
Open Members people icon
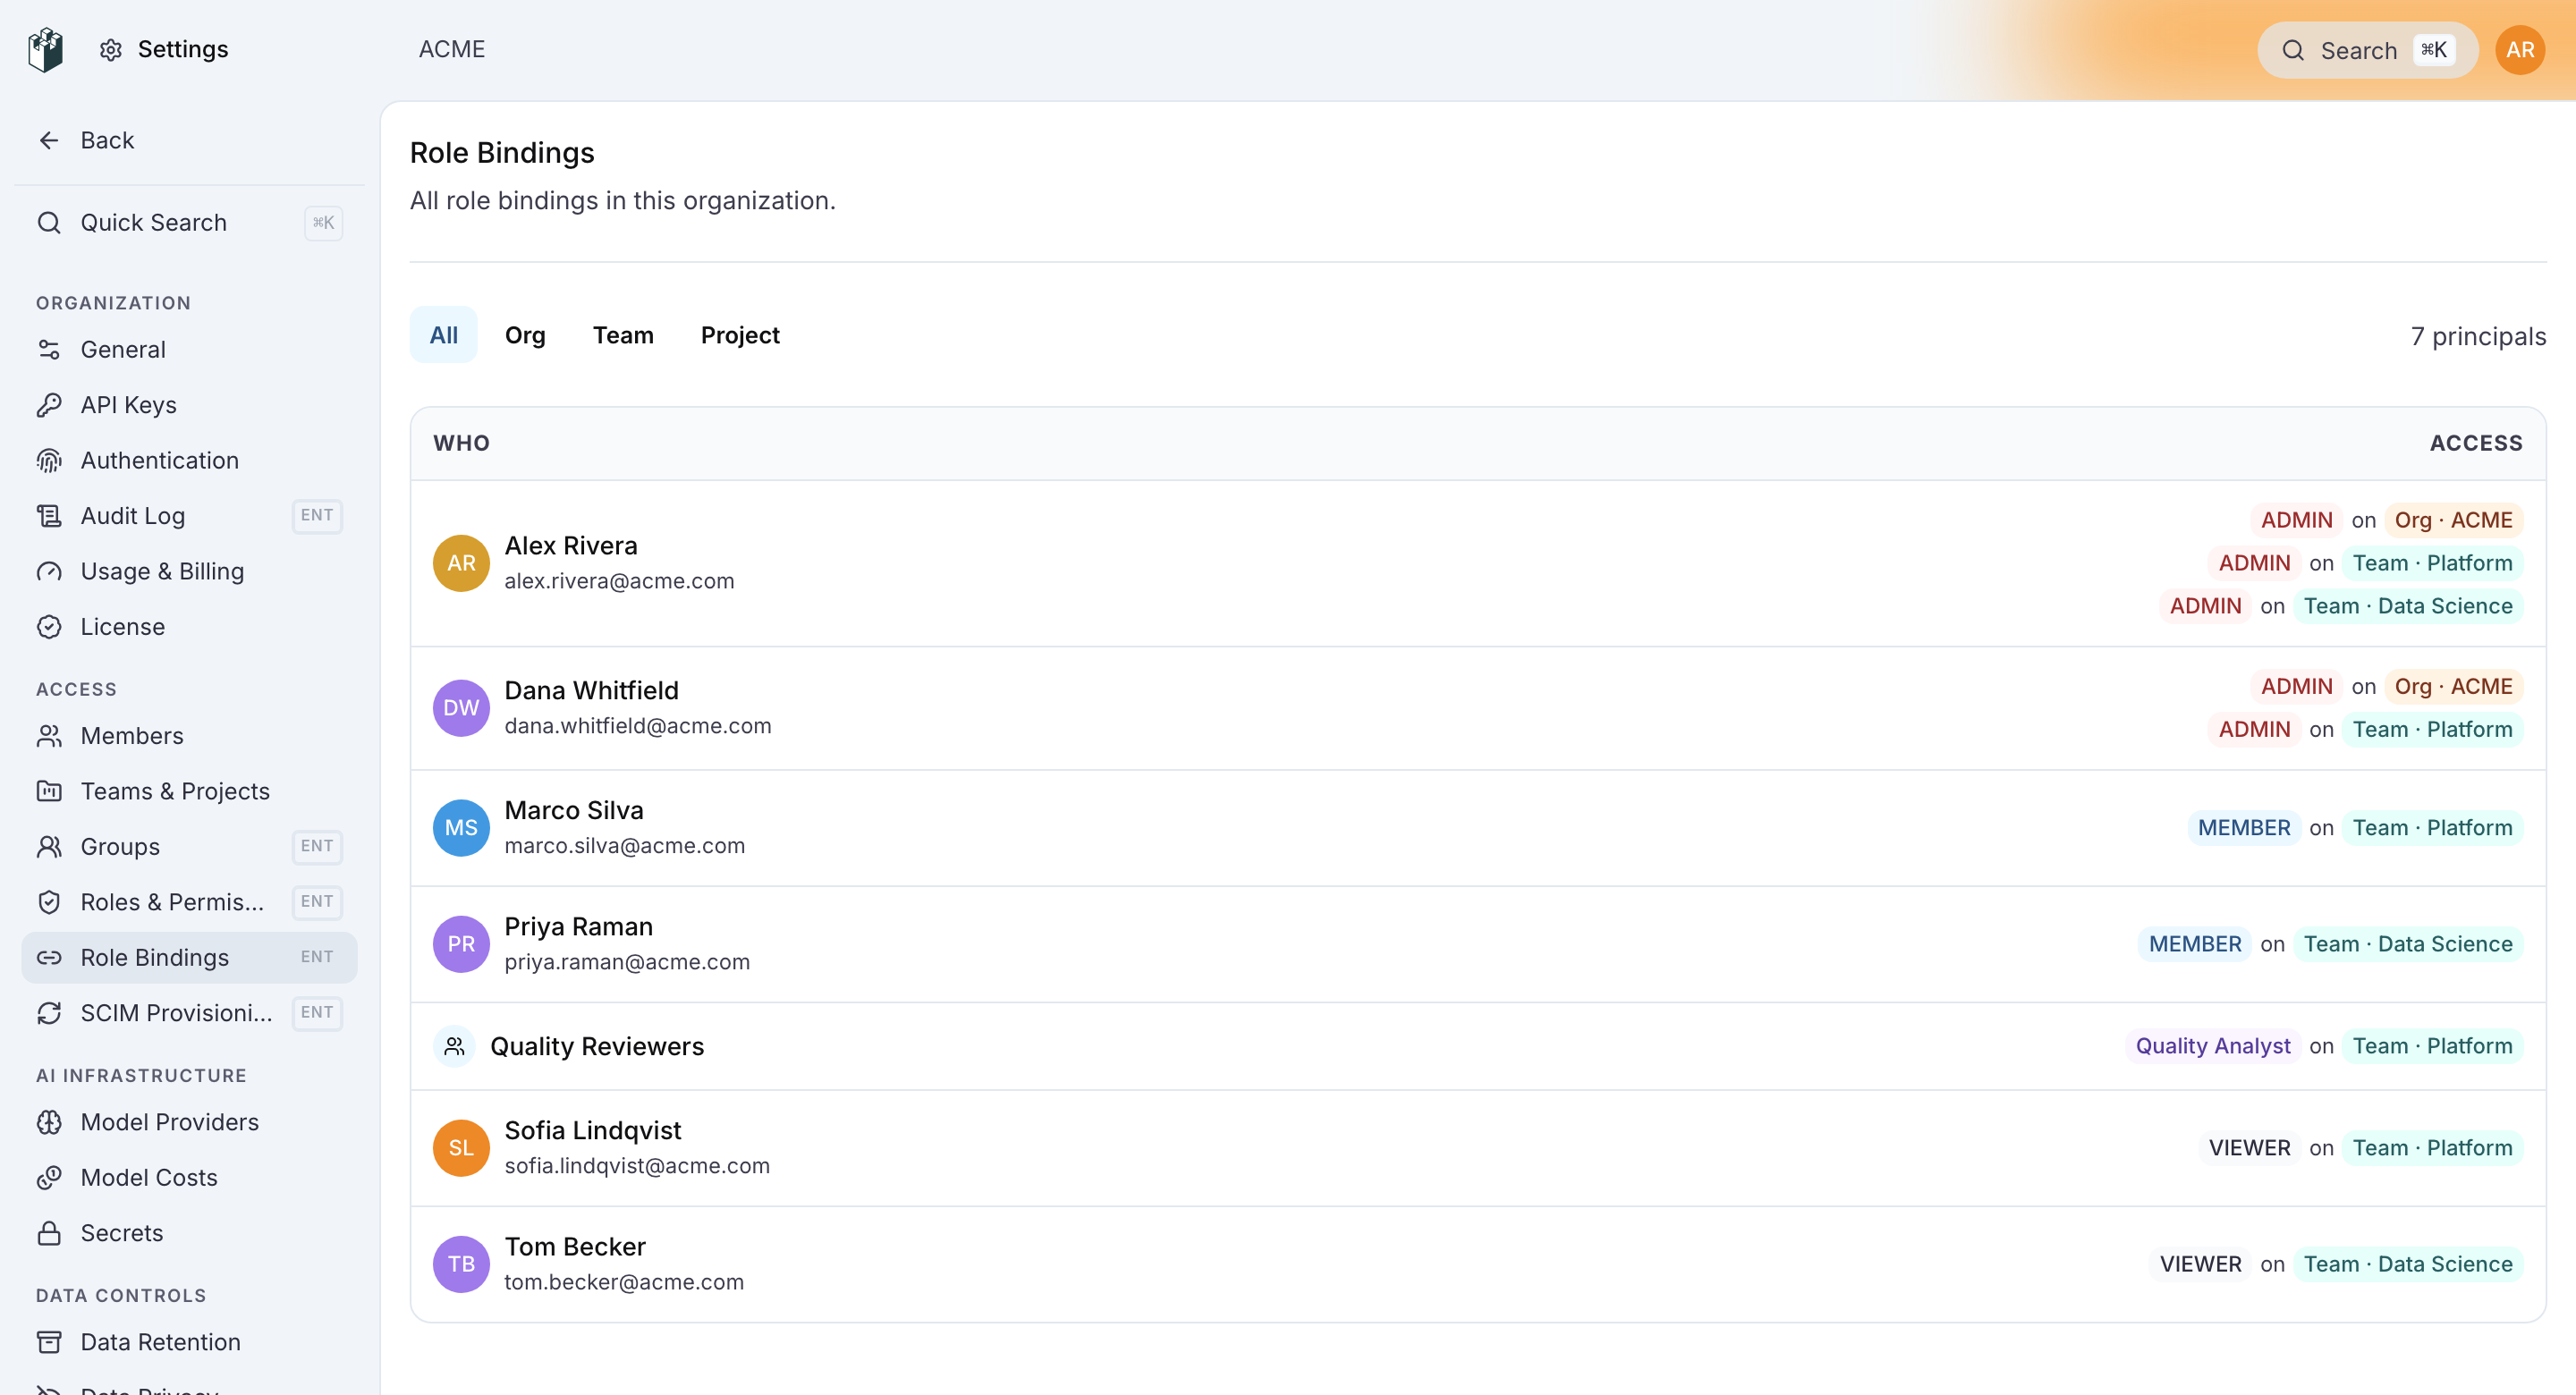click(x=49, y=736)
